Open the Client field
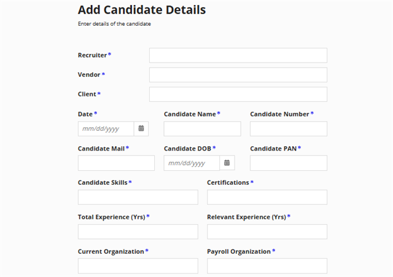Viewport: 393px width, 277px height. pos(238,94)
